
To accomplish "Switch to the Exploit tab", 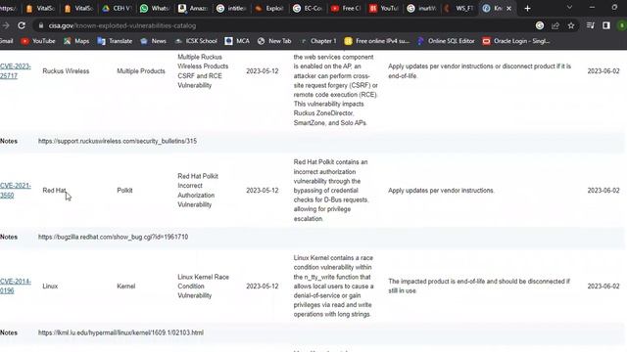I will pos(269,8).
